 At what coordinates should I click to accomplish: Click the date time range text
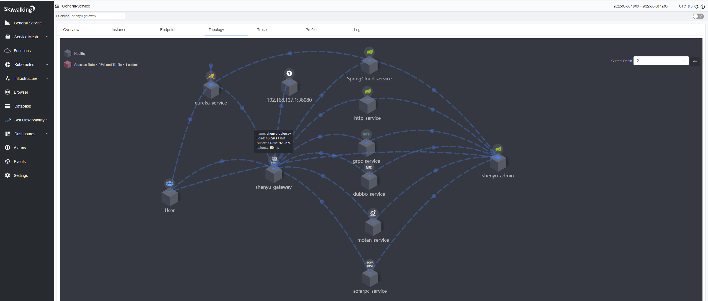tap(640, 6)
